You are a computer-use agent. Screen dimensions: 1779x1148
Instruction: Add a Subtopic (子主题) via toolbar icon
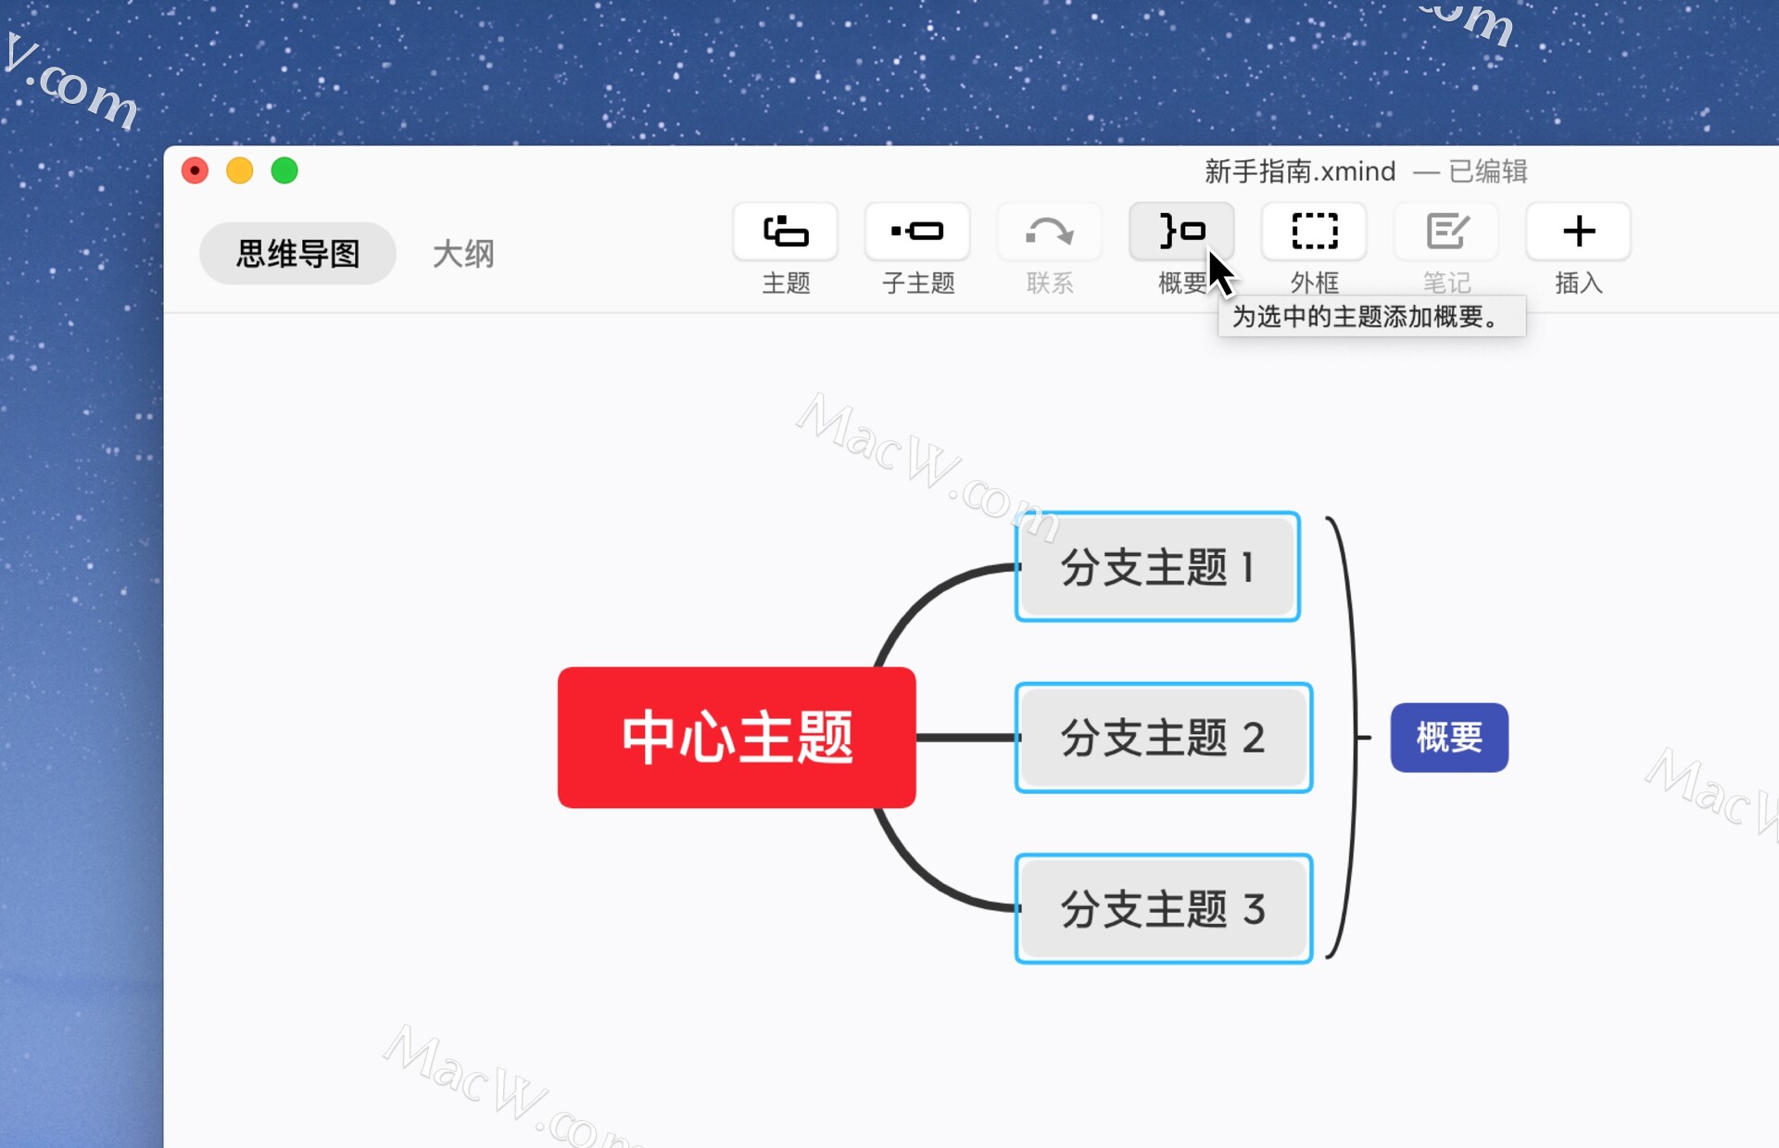(917, 232)
